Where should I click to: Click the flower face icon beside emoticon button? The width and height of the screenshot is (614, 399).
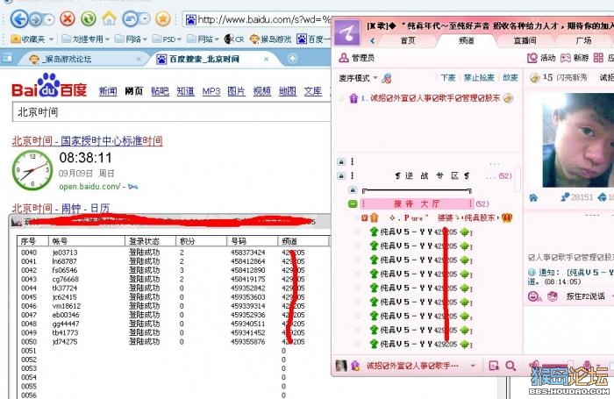(552, 296)
